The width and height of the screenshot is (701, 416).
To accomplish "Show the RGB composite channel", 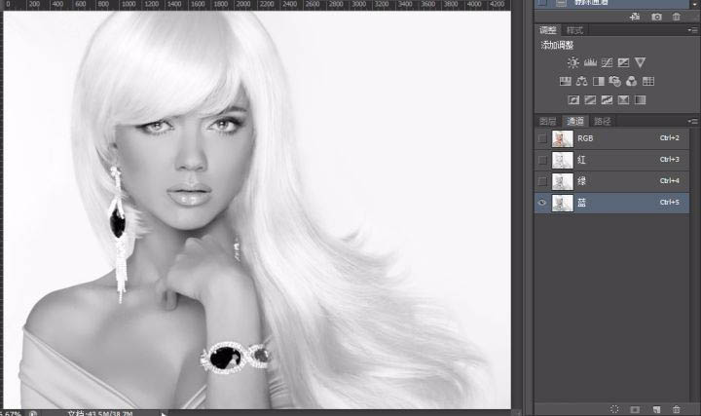I will pos(542,138).
